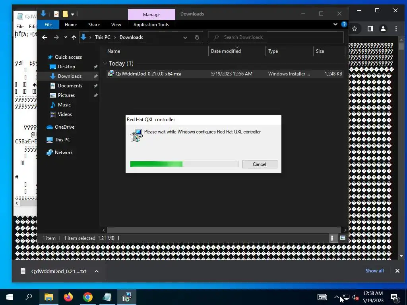Click the Search Downloads field
The height and width of the screenshot is (305, 407).
(x=276, y=37)
